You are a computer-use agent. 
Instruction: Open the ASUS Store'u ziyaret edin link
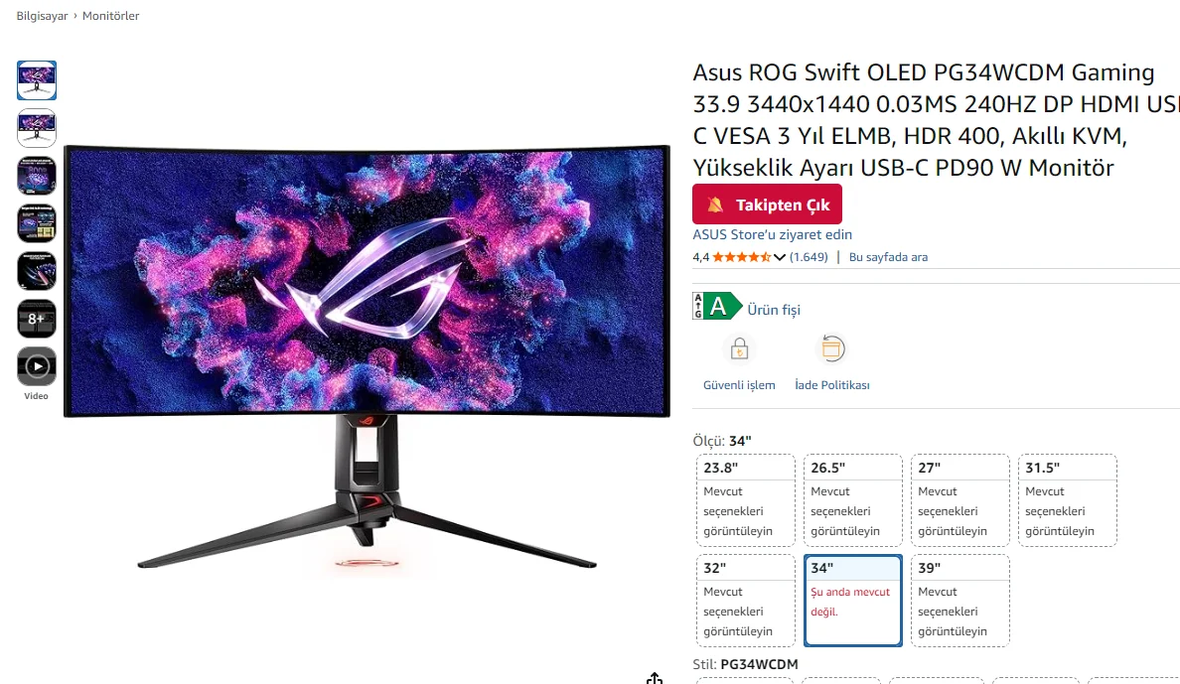[772, 234]
